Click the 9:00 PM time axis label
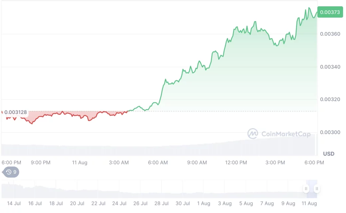Image resolution: width=346 pixels, height=213 pixels. [x=41, y=162]
